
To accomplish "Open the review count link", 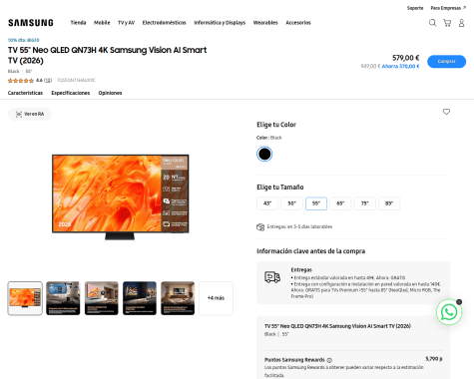I will click(x=48, y=81).
